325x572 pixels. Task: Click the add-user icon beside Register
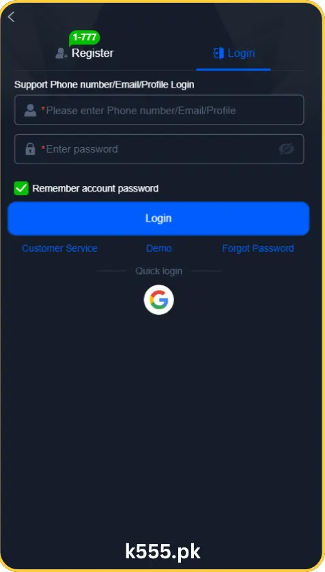[61, 53]
